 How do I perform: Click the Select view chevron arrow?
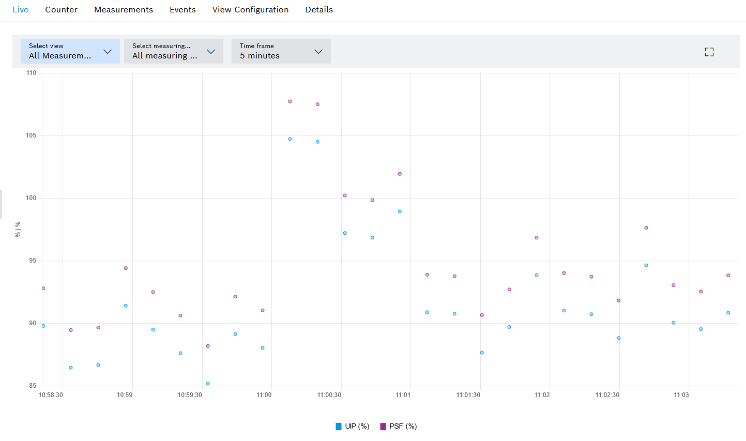[108, 52]
